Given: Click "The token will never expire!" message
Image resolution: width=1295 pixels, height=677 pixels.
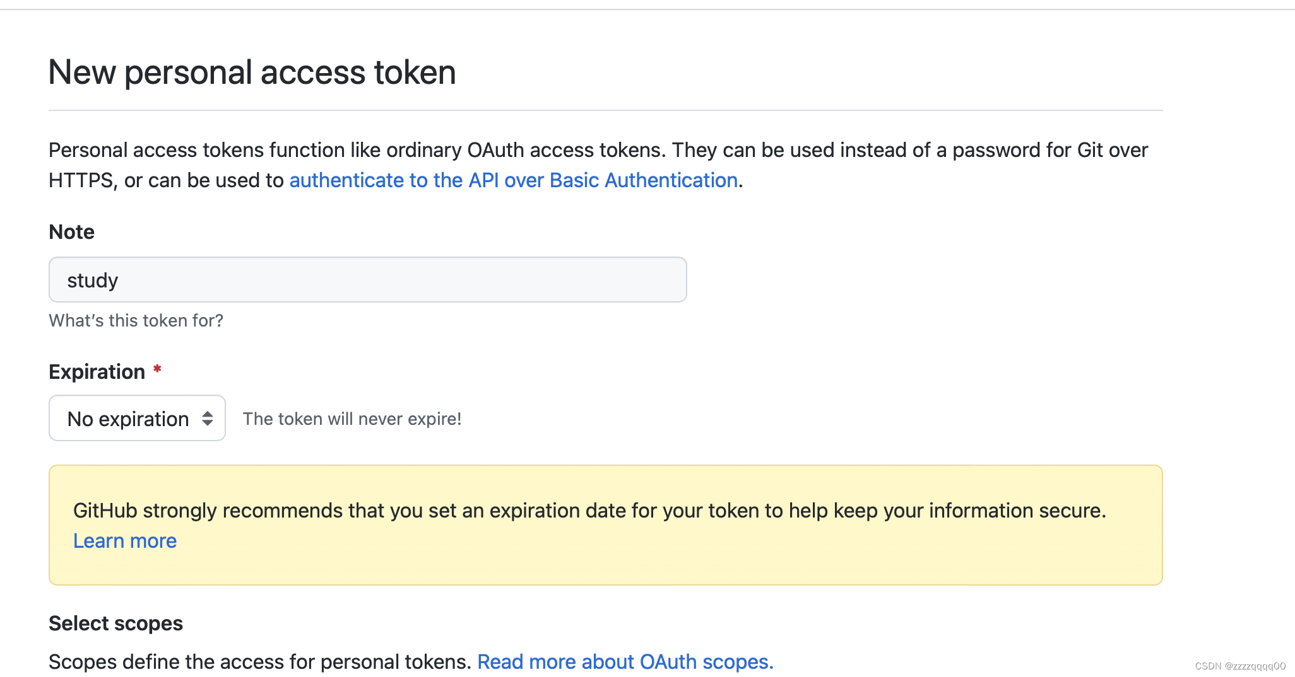Looking at the screenshot, I should 352,419.
